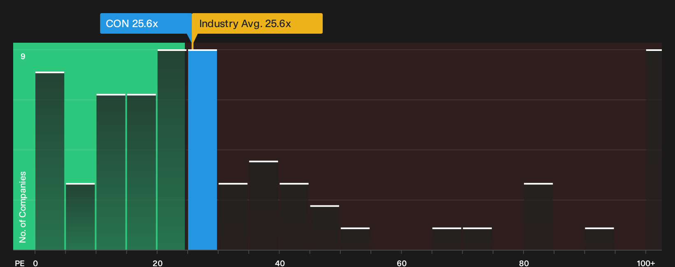Select the 15 to 20 PE bar
The image size is (675, 267).
pyautogui.click(x=141, y=172)
